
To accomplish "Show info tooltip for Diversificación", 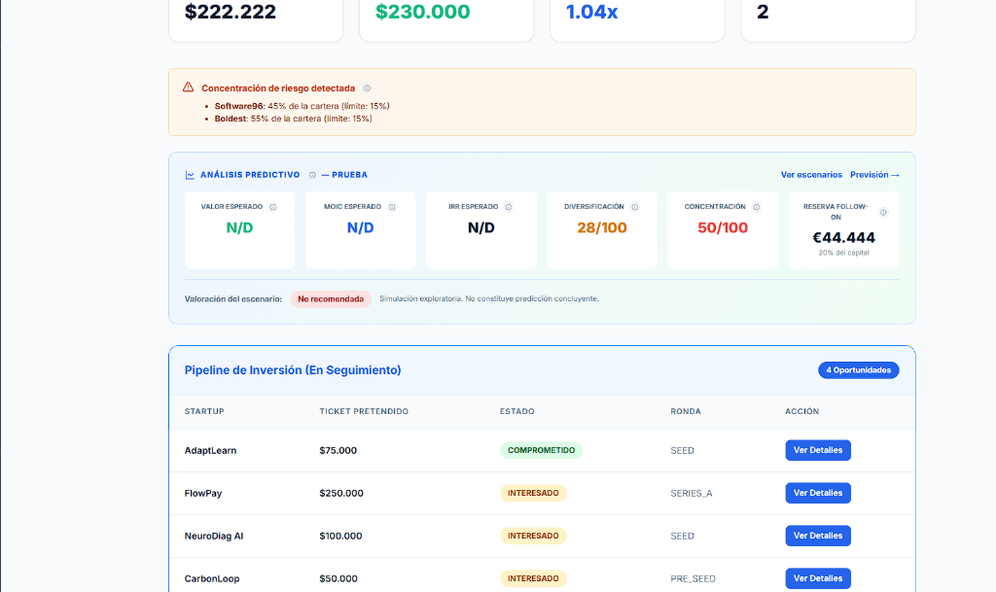I will (x=634, y=207).
